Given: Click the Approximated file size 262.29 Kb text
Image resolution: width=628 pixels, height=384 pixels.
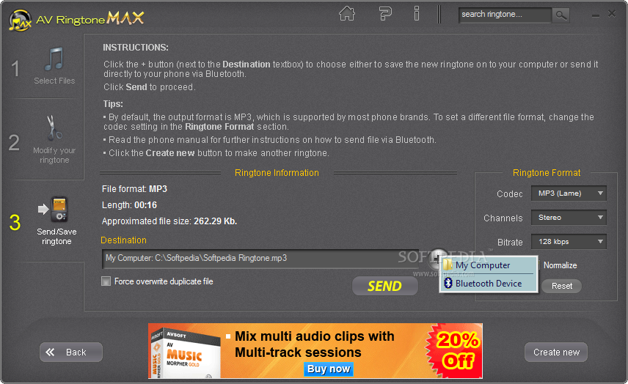Looking at the screenshot, I should [x=169, y=221].
